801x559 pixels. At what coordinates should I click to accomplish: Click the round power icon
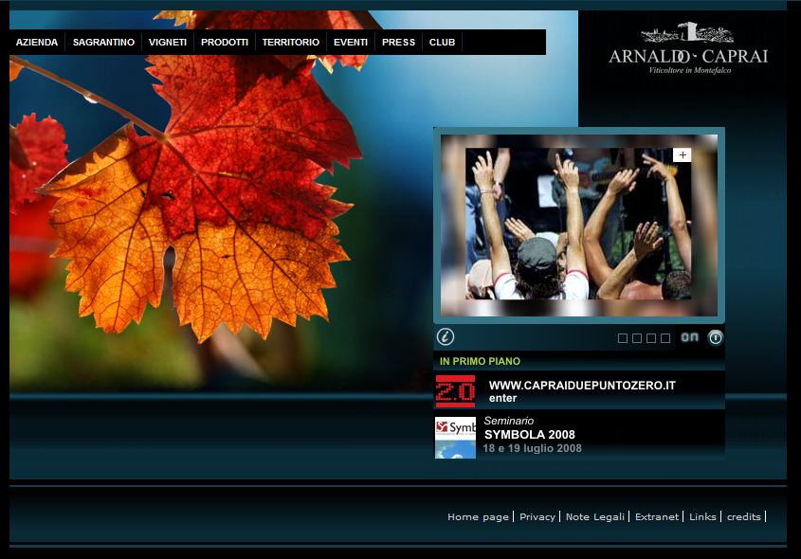pyautogui.click(x=715, y=337)
